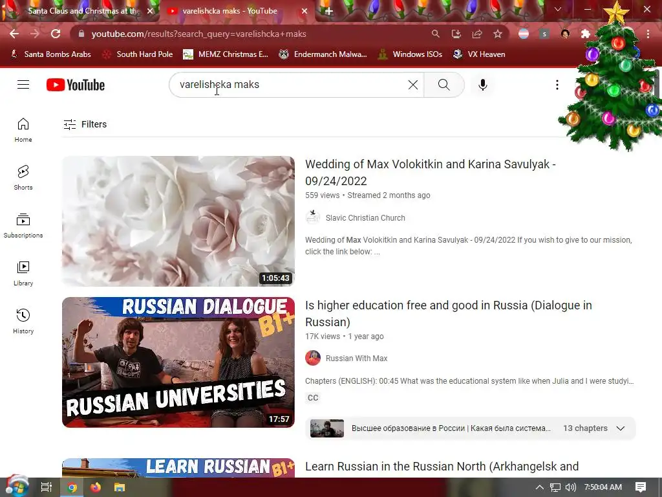Open the Windows Start button
The width and height of the screenshot is (662, 497).
[17, 487]
